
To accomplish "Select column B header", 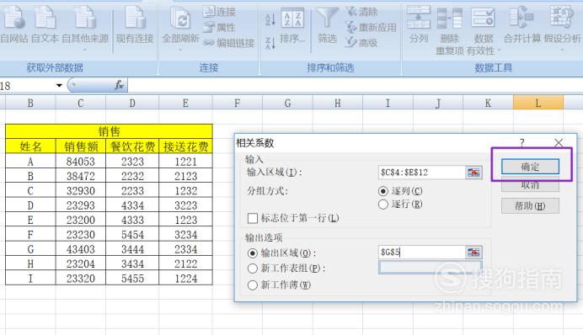I will point(30,103).
